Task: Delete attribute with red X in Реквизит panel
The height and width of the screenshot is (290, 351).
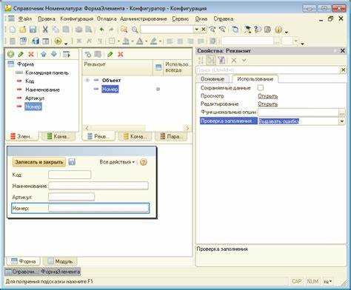Action: pos(121,54)
